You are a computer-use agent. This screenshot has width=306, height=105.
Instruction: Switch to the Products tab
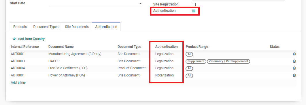click(x=20, y=27)
